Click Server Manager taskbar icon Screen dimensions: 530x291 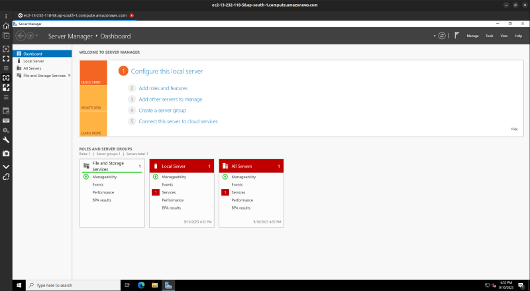pyautogui.click(x=168, y=285)
